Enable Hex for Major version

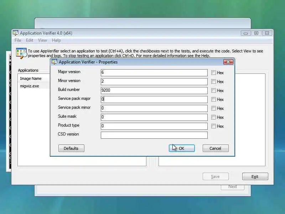tap(213, 73)
